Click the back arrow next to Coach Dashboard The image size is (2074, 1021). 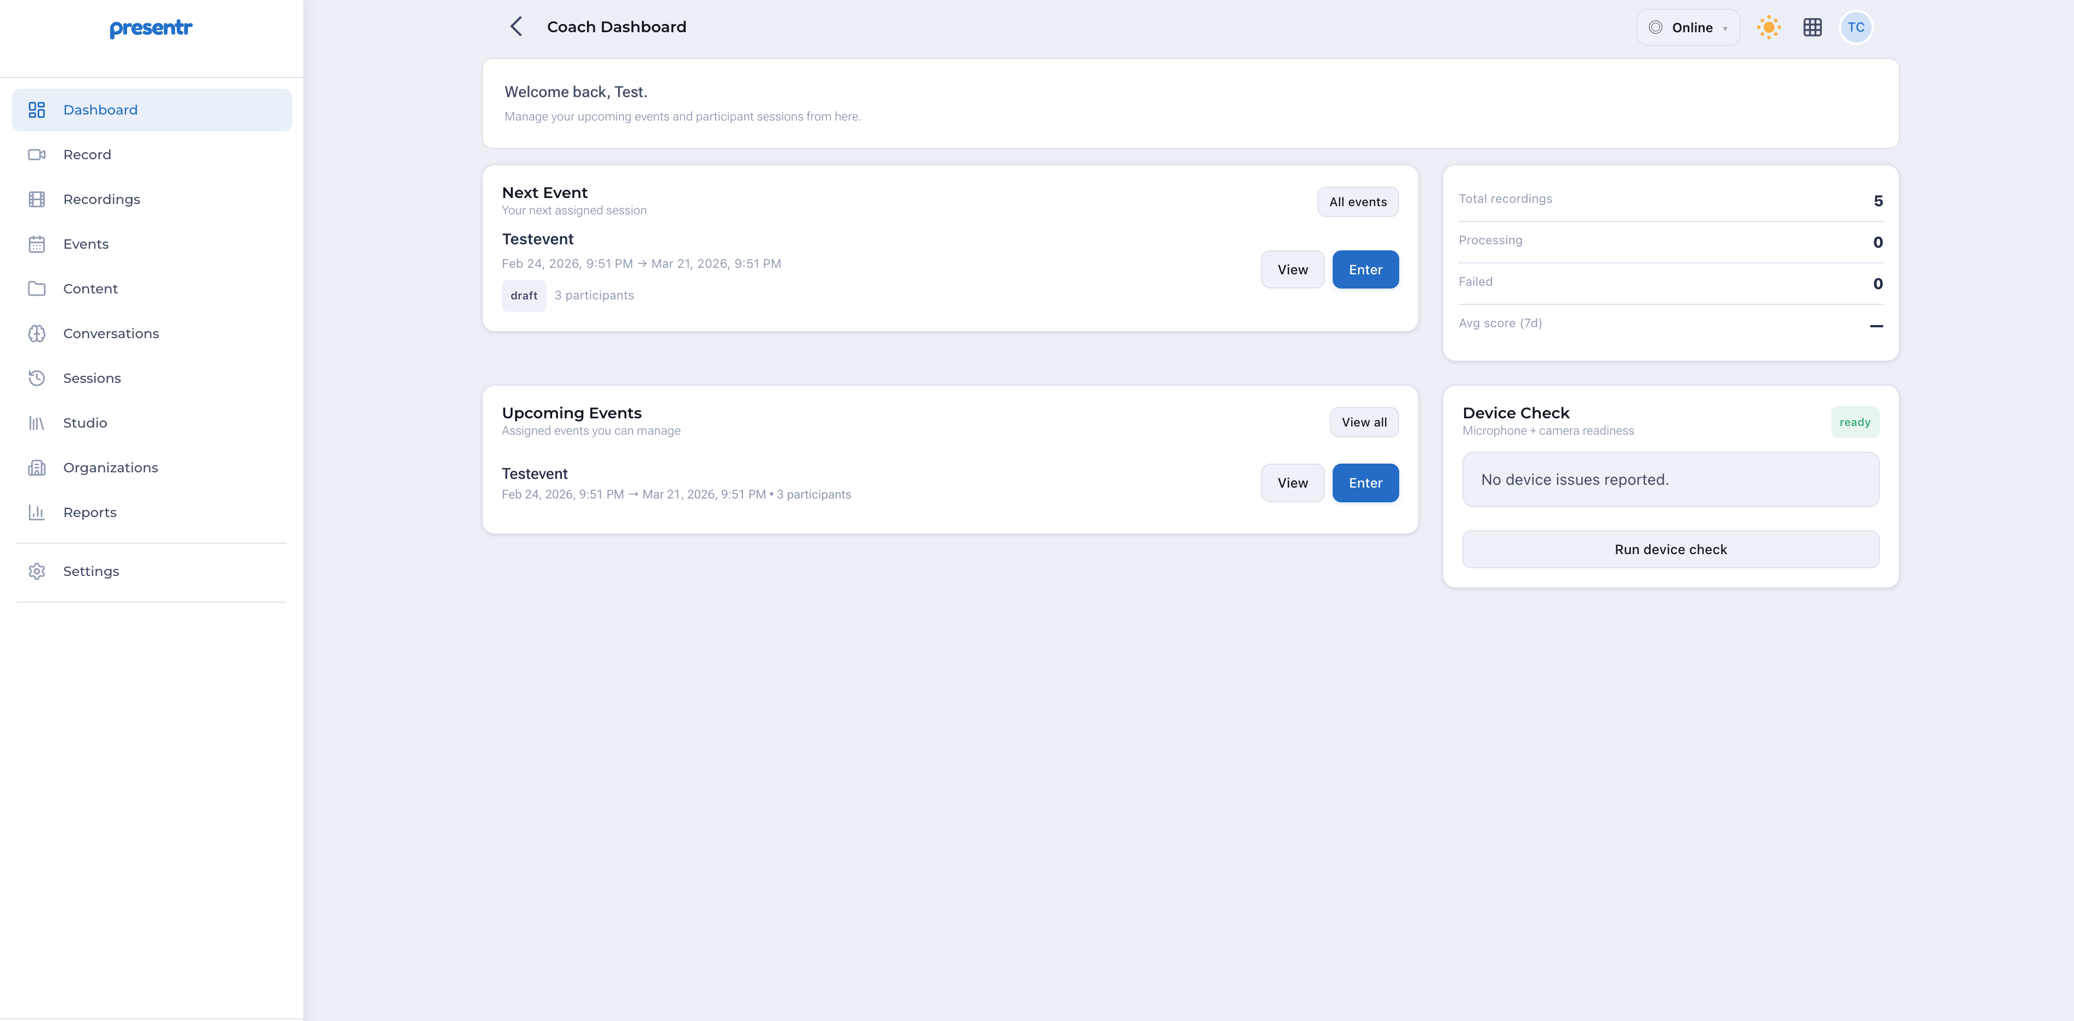click(516, 26)
